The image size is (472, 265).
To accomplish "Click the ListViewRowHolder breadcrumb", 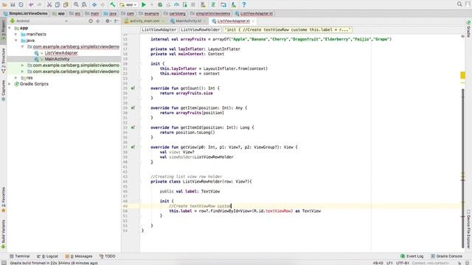I will (200, 29).
